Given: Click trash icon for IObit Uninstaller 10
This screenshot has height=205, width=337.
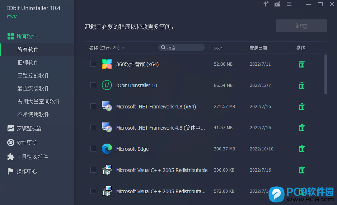Looking at the screenshot, I should tap(302, 85).
